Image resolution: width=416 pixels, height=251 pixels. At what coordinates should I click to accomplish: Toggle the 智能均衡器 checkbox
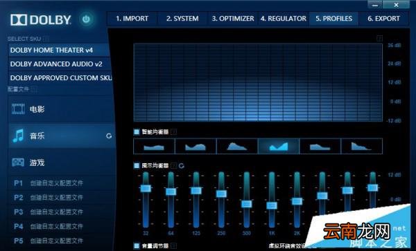(x=137, y=131)
